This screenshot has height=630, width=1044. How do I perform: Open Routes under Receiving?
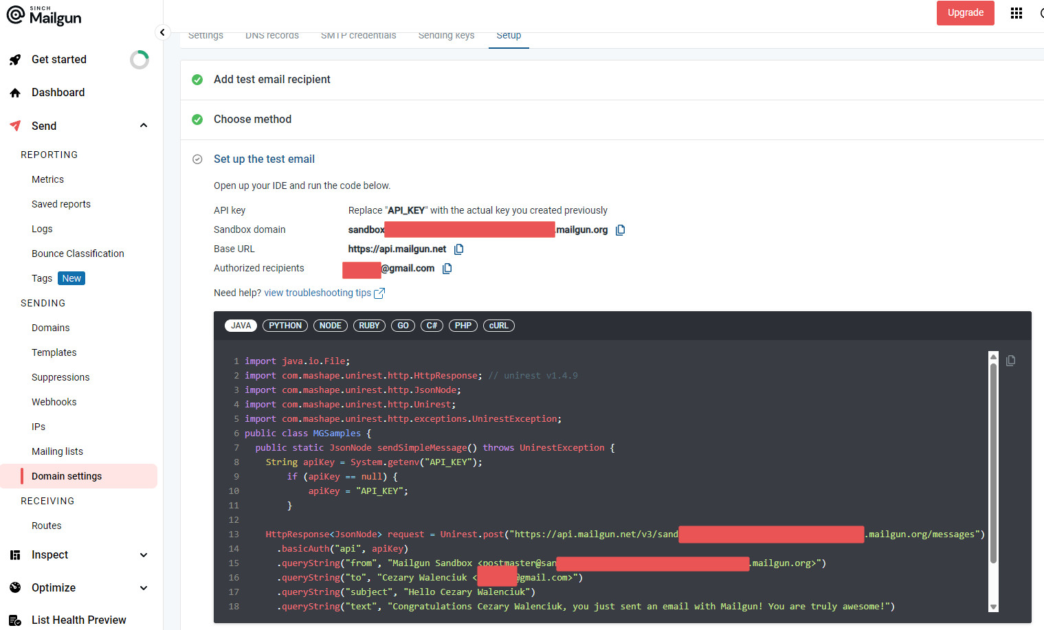(x=47, y=526)
